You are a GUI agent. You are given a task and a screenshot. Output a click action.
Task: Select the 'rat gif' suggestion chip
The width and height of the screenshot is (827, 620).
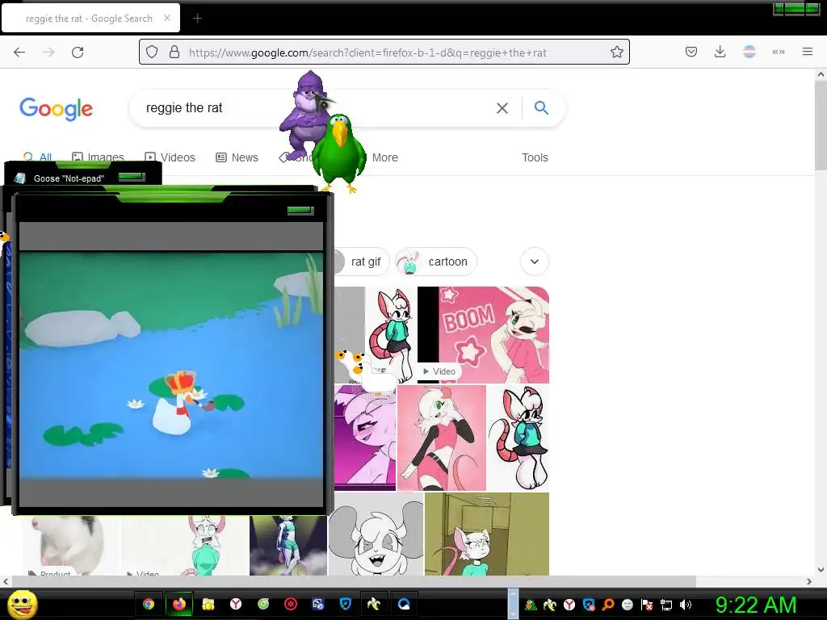click(363, 262)
